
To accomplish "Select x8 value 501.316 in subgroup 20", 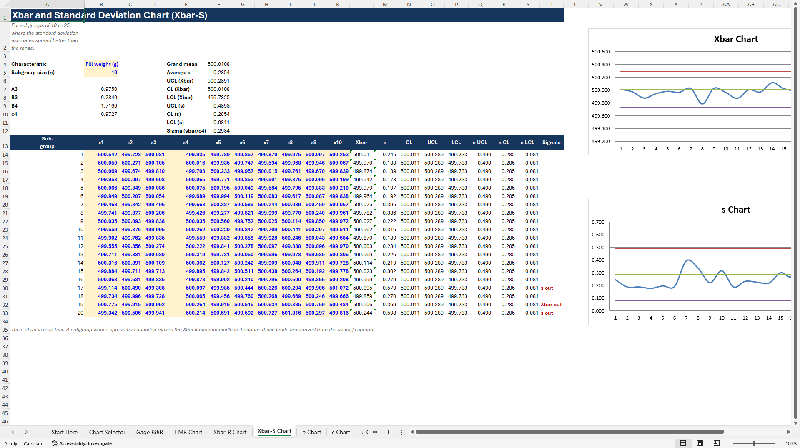I will point(290,313).
